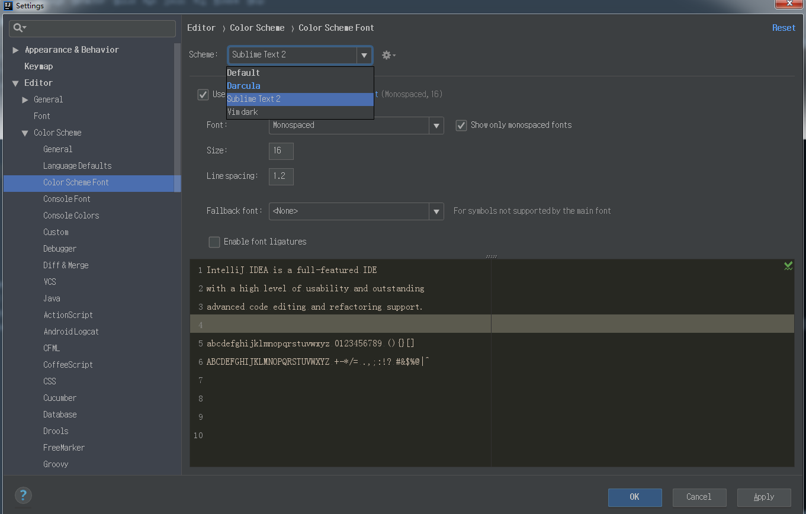Image resolution: width=806 pixels, height=514 pixels.
Task: Select Font under Editor in the tree
Action: coord(42,116)
